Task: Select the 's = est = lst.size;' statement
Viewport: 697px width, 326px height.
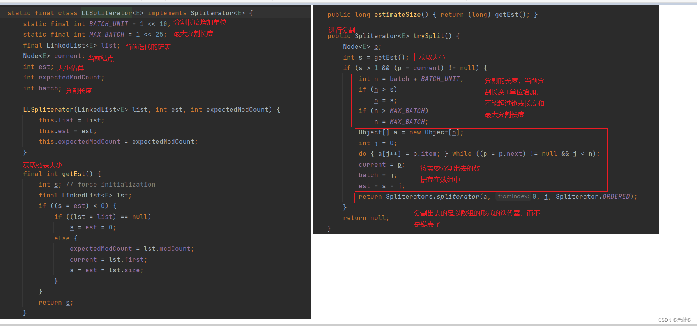Action: [x=106, y=270]
